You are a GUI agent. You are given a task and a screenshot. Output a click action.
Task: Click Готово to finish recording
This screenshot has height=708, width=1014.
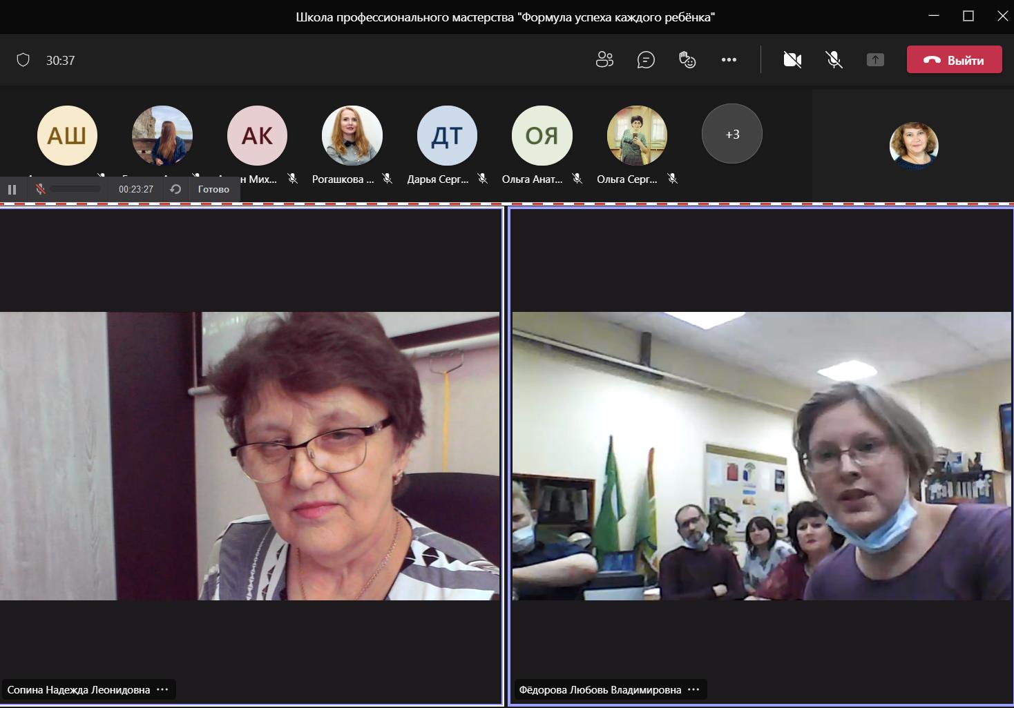[213, 189]
